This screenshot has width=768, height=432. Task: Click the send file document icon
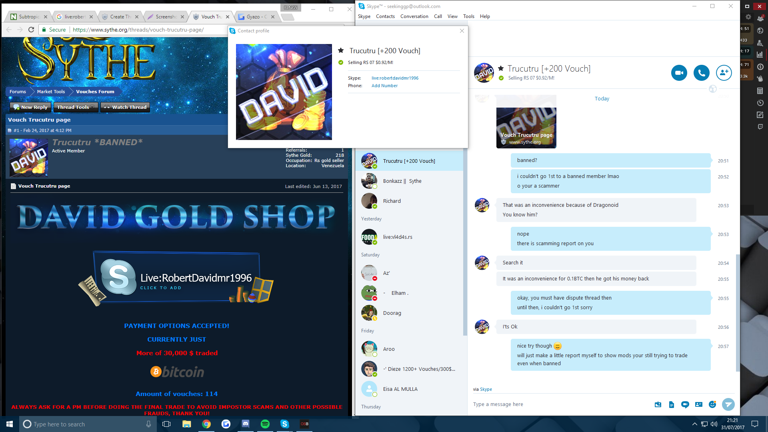coord(672,404)
